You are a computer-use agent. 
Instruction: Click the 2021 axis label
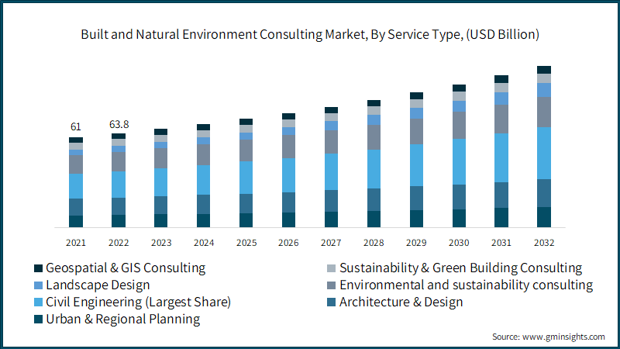point(76,243)
